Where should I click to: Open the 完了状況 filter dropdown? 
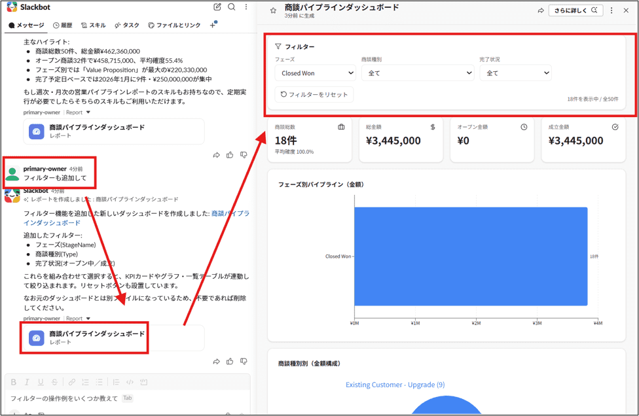click(x=515, y=73)
